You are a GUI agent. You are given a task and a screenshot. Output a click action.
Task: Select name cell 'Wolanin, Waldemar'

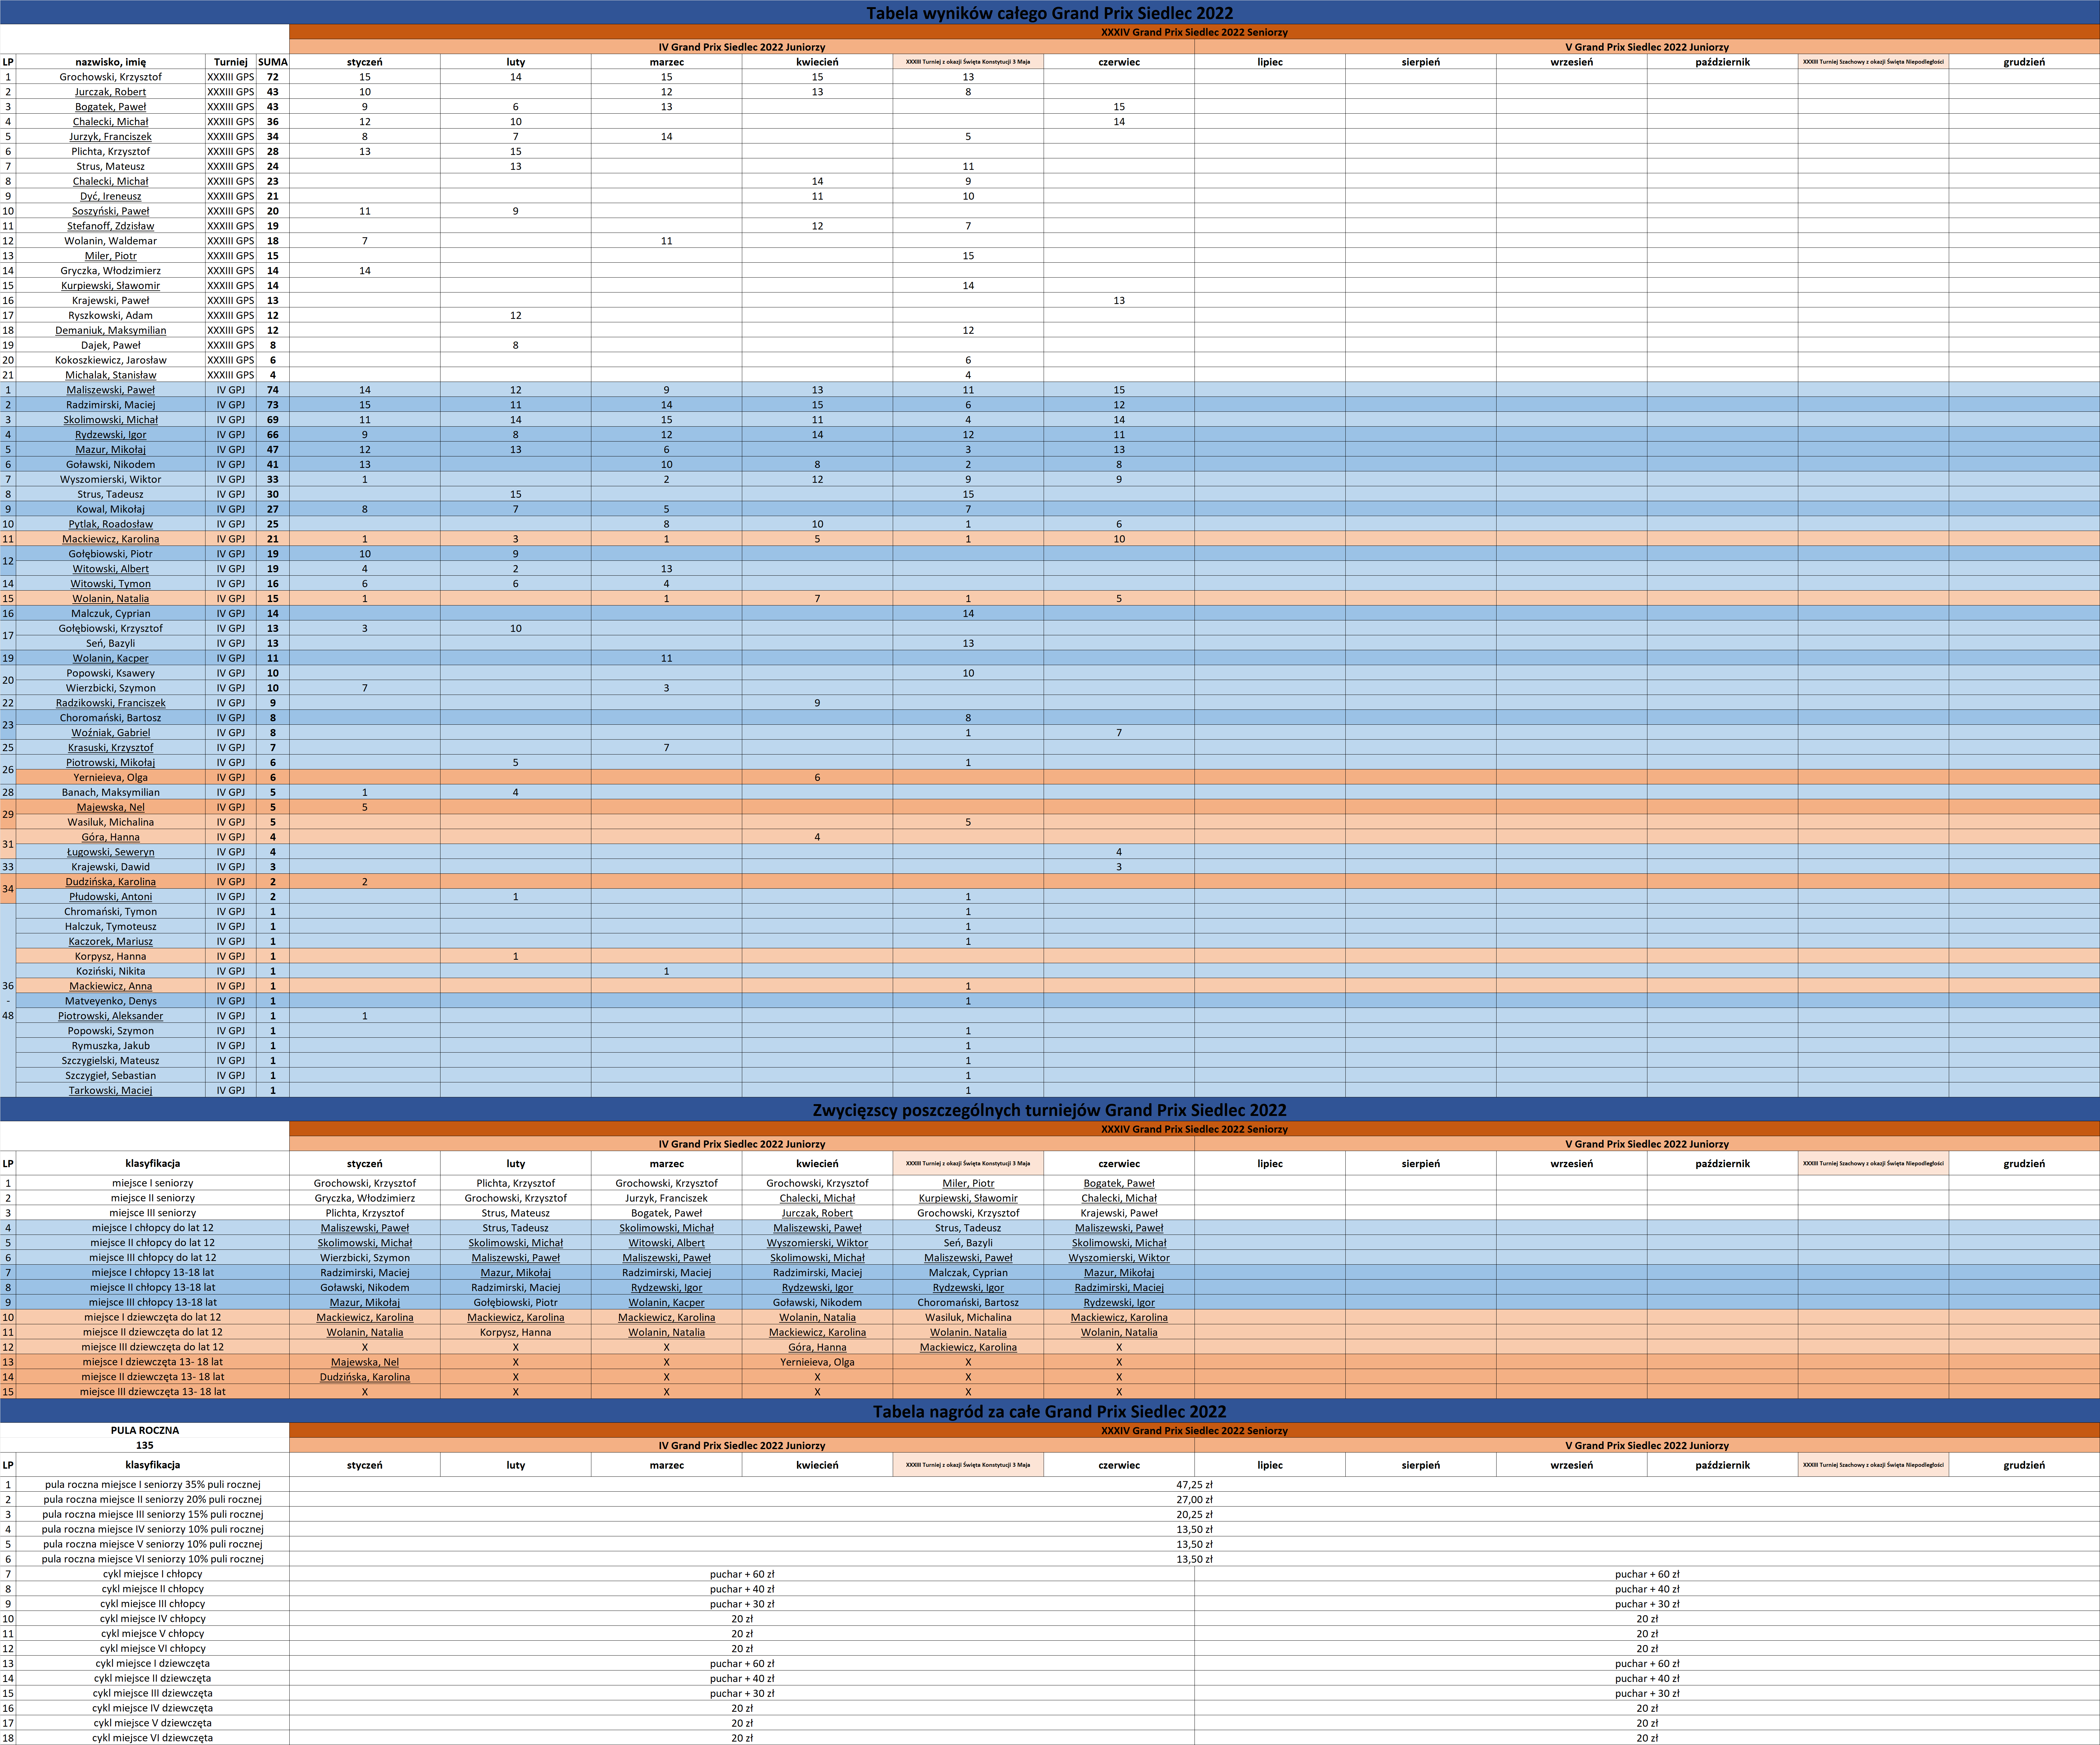pos(110,241)
